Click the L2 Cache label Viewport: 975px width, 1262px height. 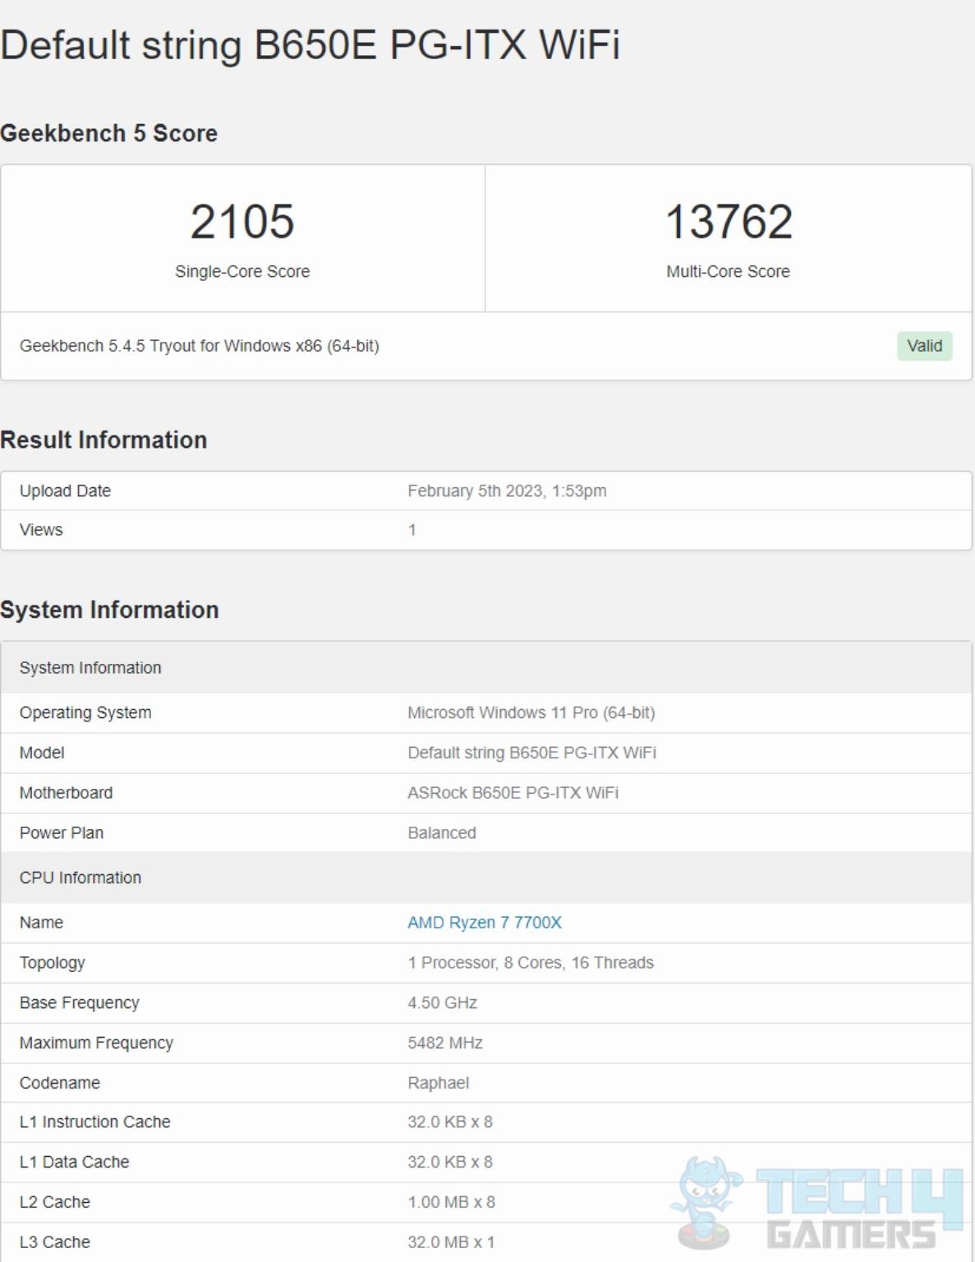55,1202
